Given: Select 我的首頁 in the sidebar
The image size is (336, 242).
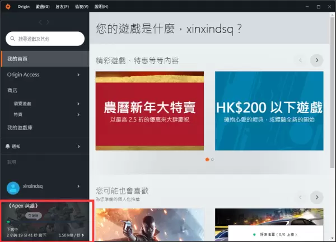Looking at the screenshot, I should click(45, 59).
